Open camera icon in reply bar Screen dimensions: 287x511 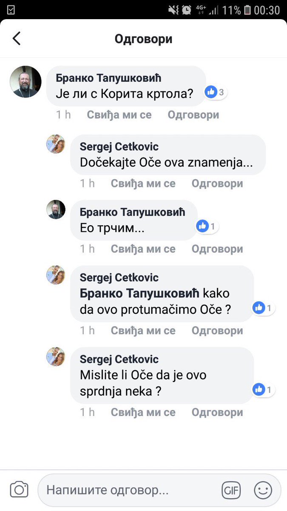[x=19, y=490]
